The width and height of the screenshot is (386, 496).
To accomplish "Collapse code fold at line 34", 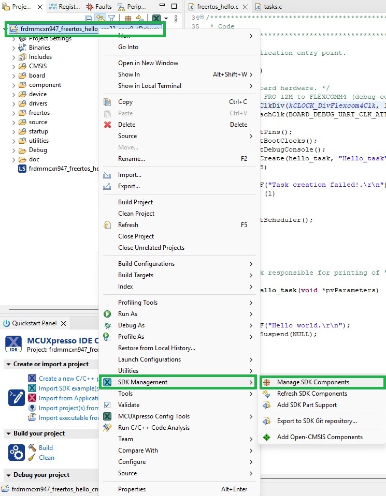I will (x=202, y=17).
